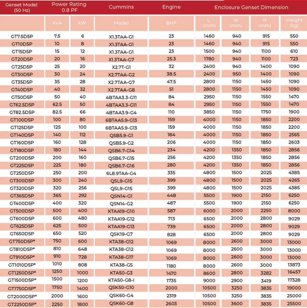The image size is (307, 308).
Task: Select the GT2000D5P* model cell
Action: [x=22, y=296]
